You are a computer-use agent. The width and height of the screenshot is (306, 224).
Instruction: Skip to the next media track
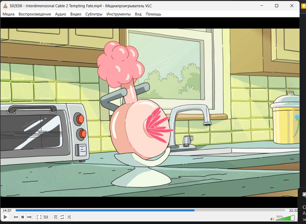click(29, 217)
